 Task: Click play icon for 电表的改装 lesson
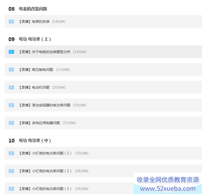pyautogui.click(x=11, y=22)
